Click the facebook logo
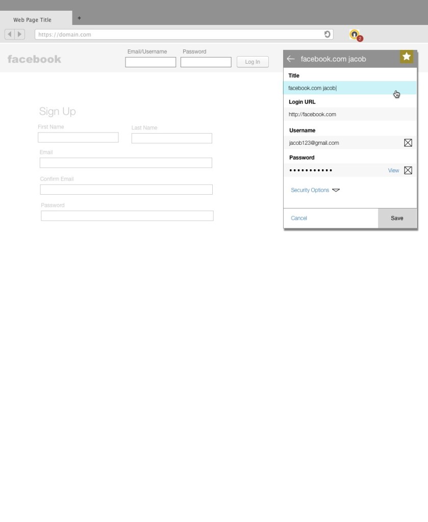Image resolution: width=428 pixels, height=522 pixels. (34, 59)
